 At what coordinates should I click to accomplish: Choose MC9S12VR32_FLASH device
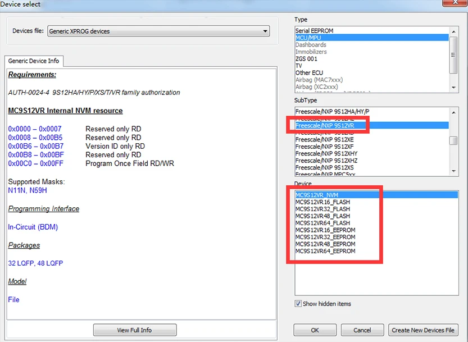coord(376,209)
